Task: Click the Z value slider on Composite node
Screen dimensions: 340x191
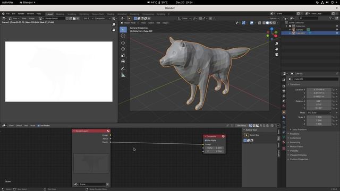Action: [x=214, y=151]
